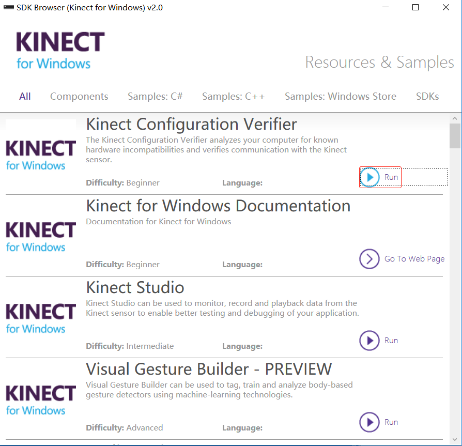Launch Visual Gesture Builder via its play icon
This screenshot has height=446, width=462.
pos(369,422)
